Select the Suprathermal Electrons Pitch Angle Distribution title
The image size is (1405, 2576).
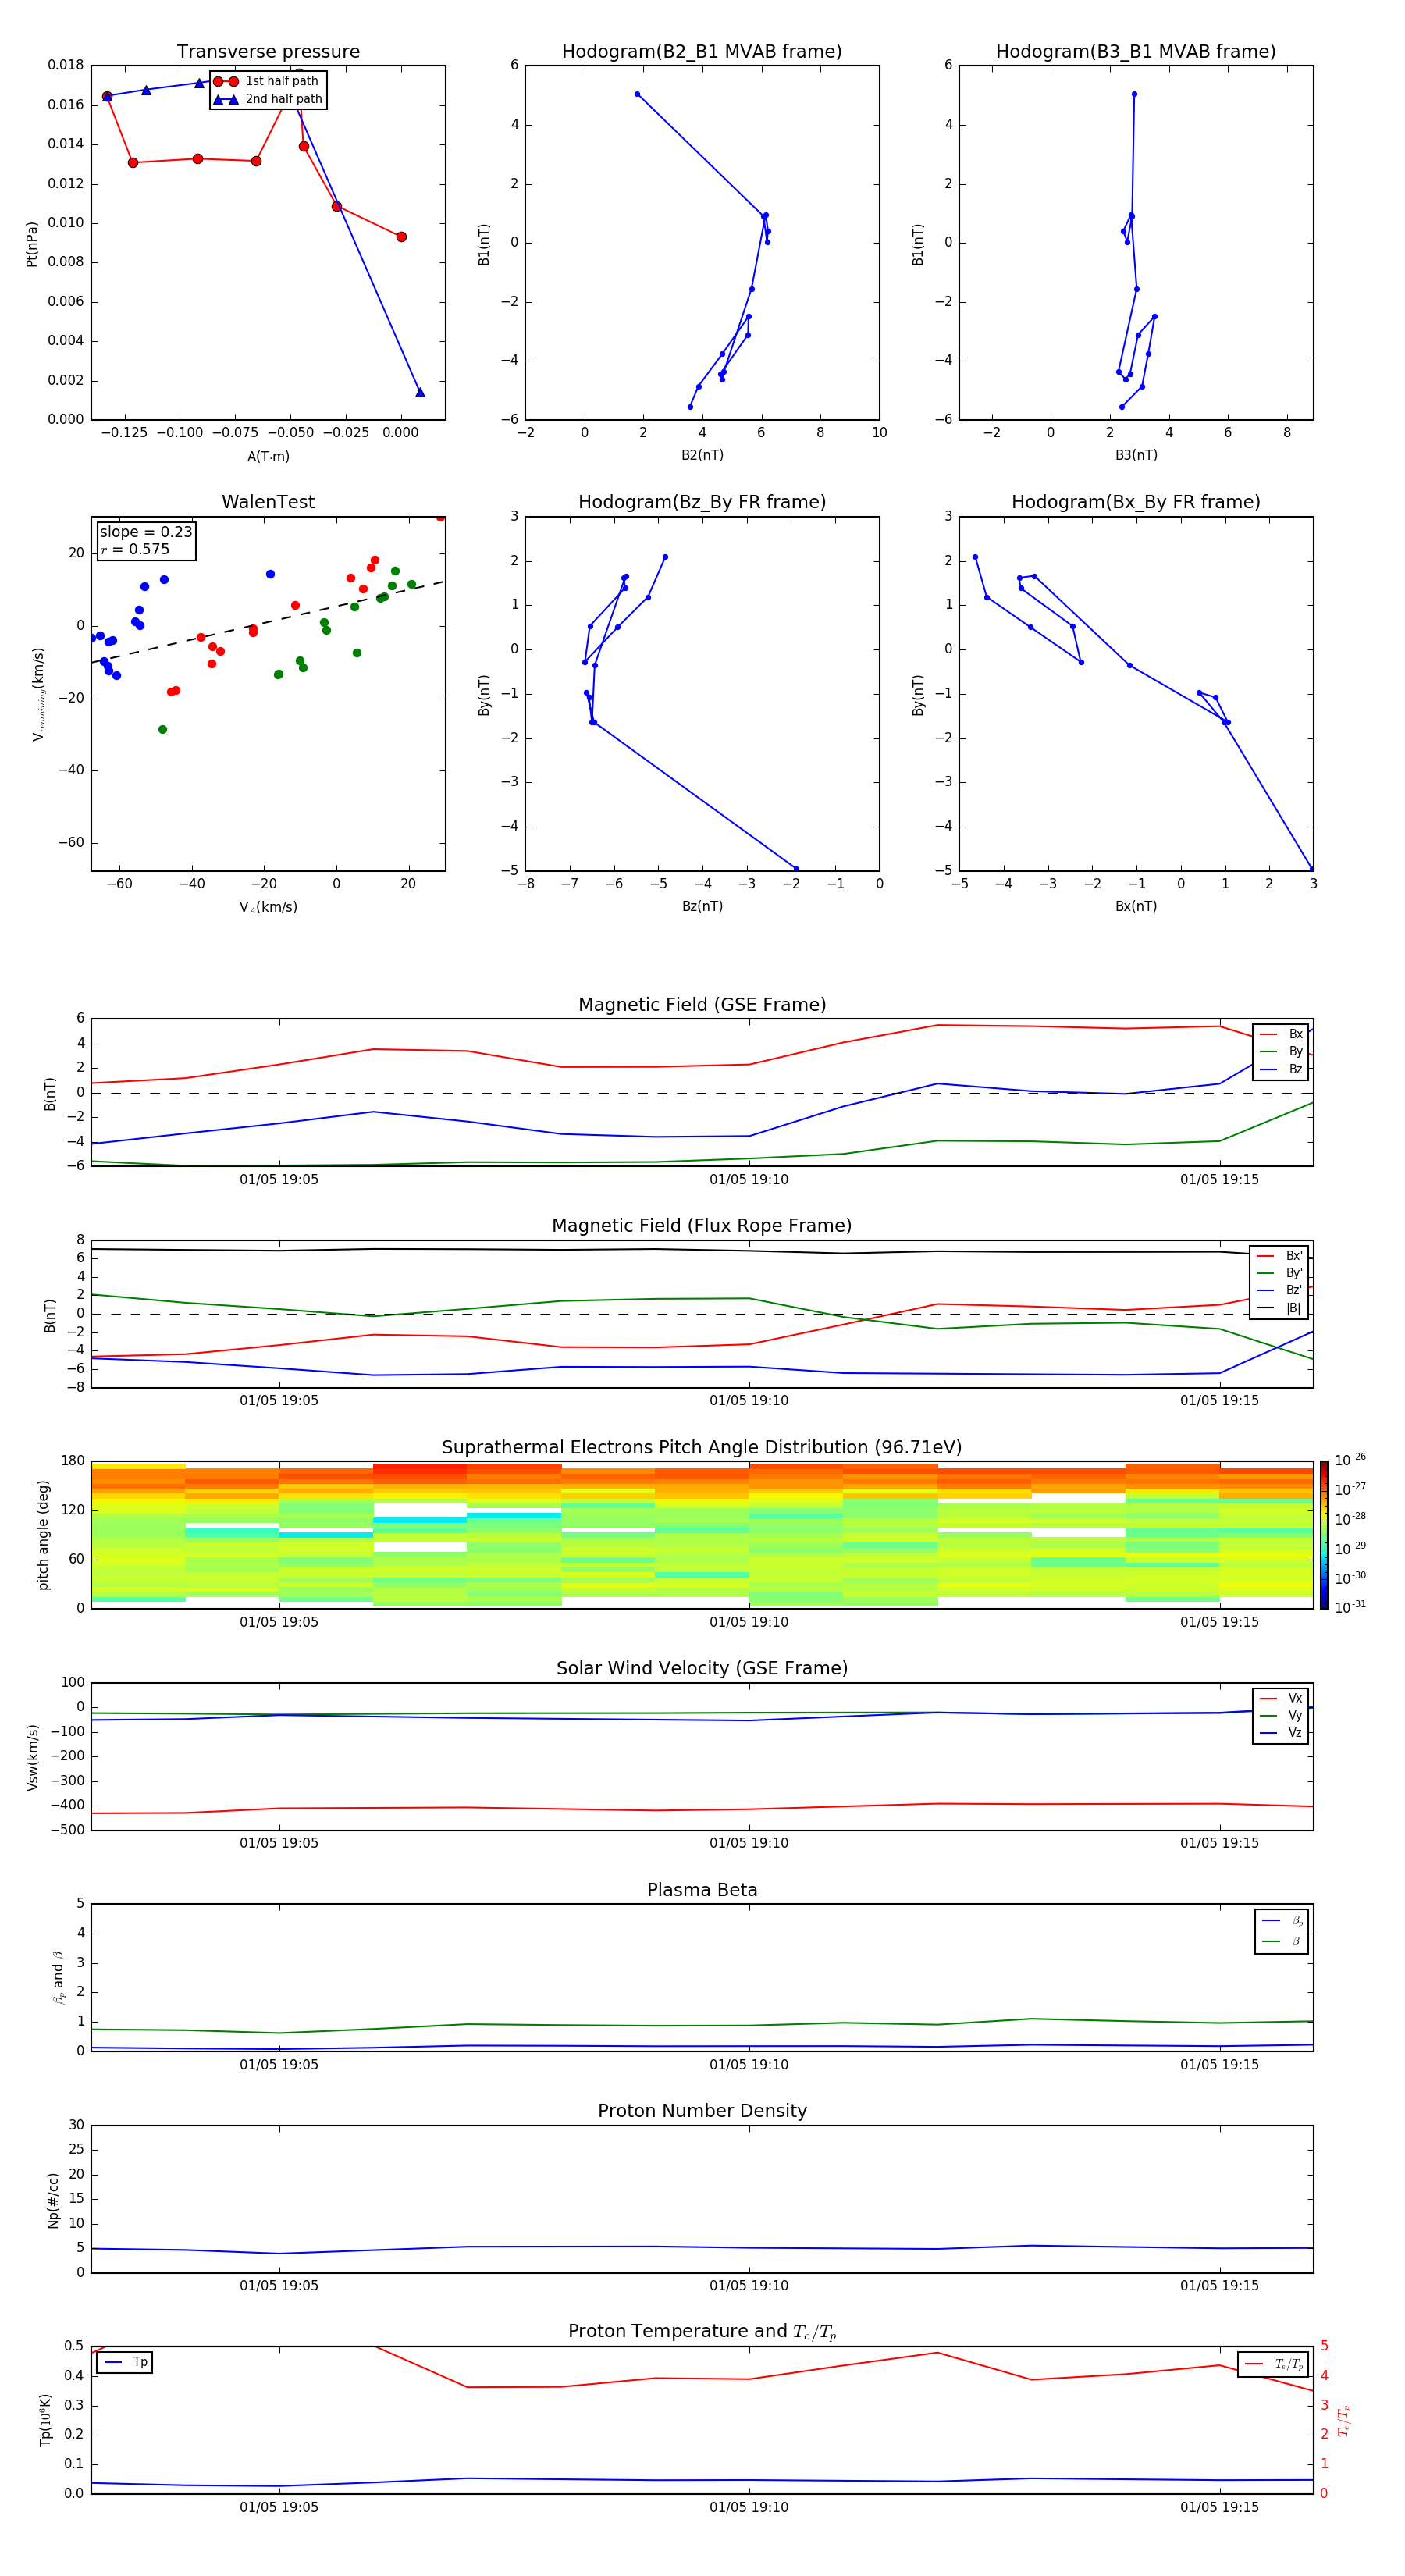pyautogui.click(x=702, y=1448)
